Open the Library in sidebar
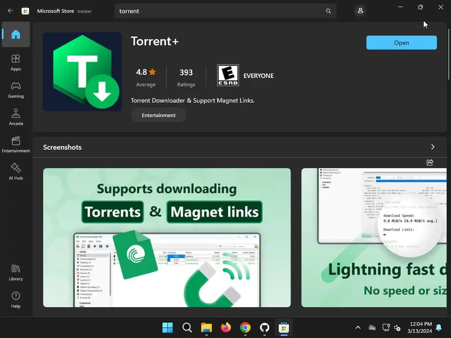The image size is (451, 338). coord(16,273)
